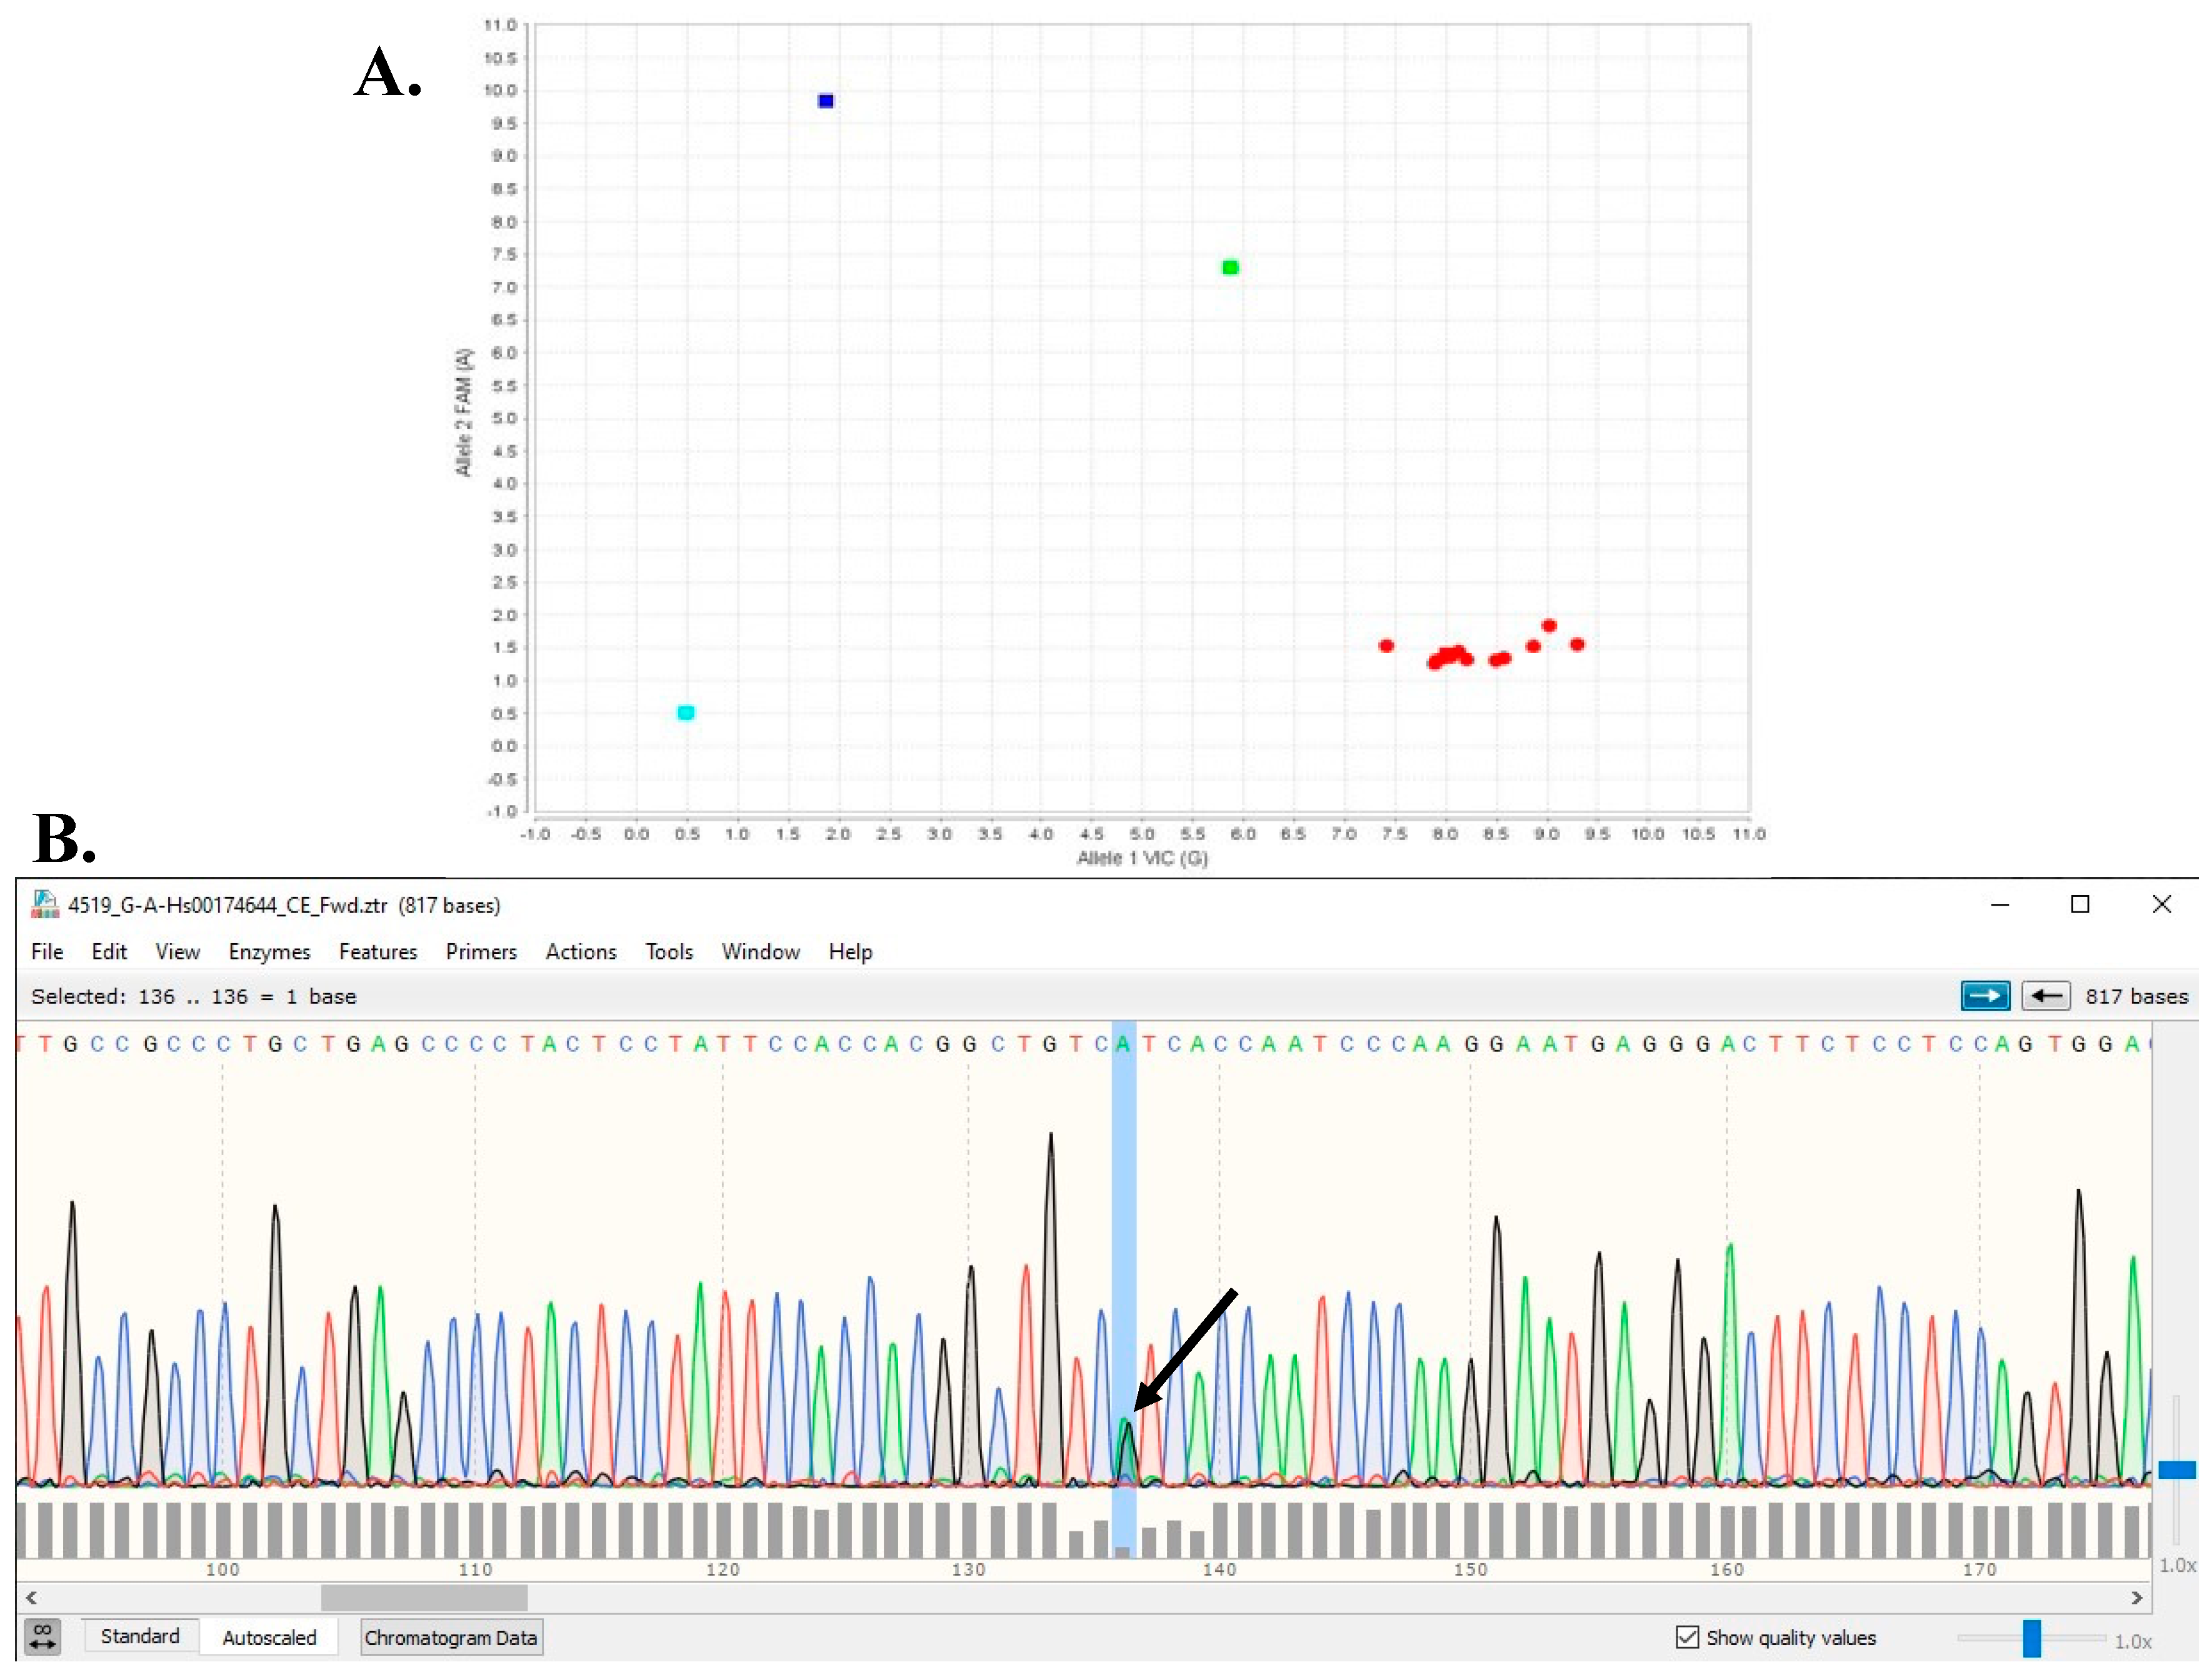The image size is (2212, 1677).
Task: Click the fit-to-width icon at bottom left
Action: coord(43,1637)
